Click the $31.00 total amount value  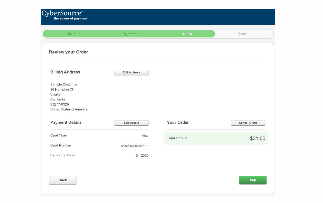point(257,138)
